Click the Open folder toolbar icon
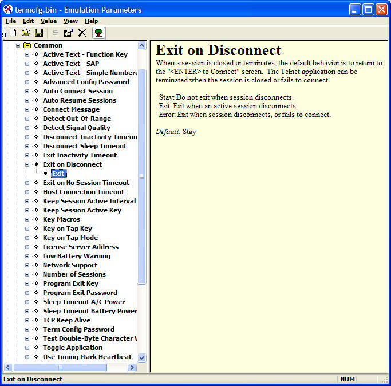391x386 pixels. coord(26,33)
